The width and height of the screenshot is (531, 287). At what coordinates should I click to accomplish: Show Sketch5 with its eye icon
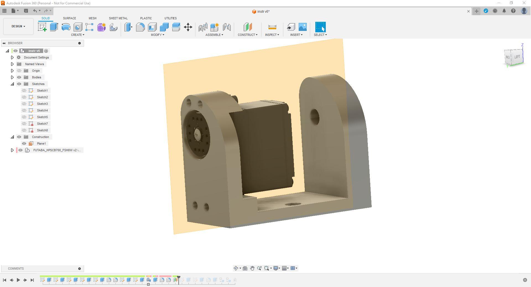pos(24,117)
